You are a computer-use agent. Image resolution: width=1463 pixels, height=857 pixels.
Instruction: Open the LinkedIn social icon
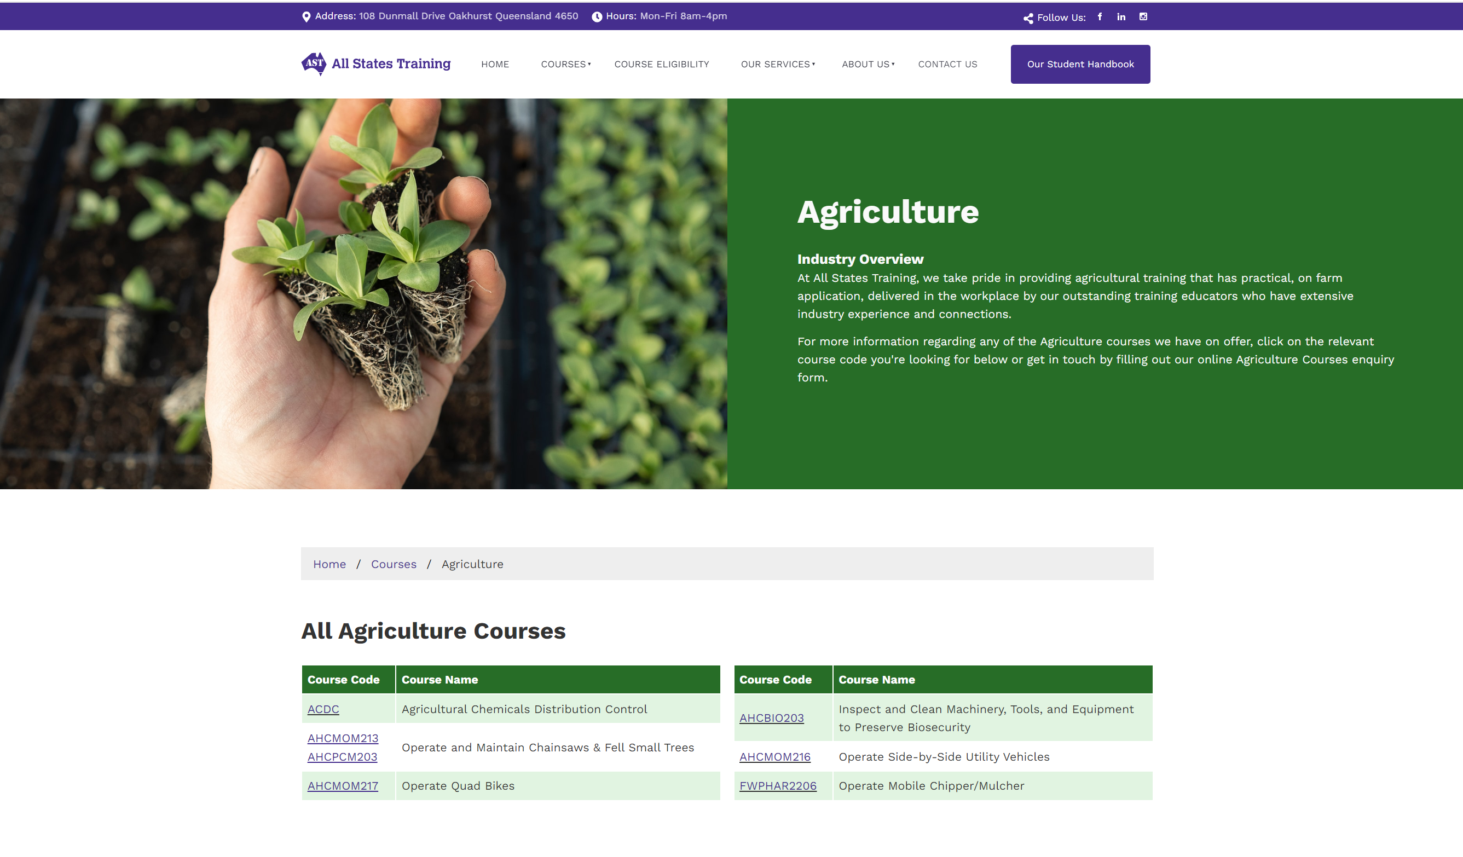click(x=1121, y=17)
